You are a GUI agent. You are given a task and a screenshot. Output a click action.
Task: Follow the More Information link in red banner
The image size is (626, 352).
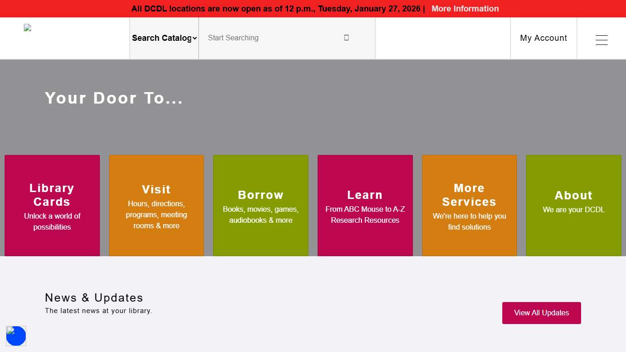465,9
